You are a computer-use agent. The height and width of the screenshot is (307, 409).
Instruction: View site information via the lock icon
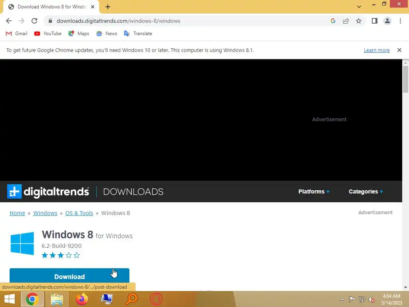50,21
